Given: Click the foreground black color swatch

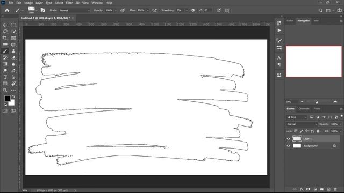Looking at the screenshot, I should pyautogui.click(x=7, y=99).
